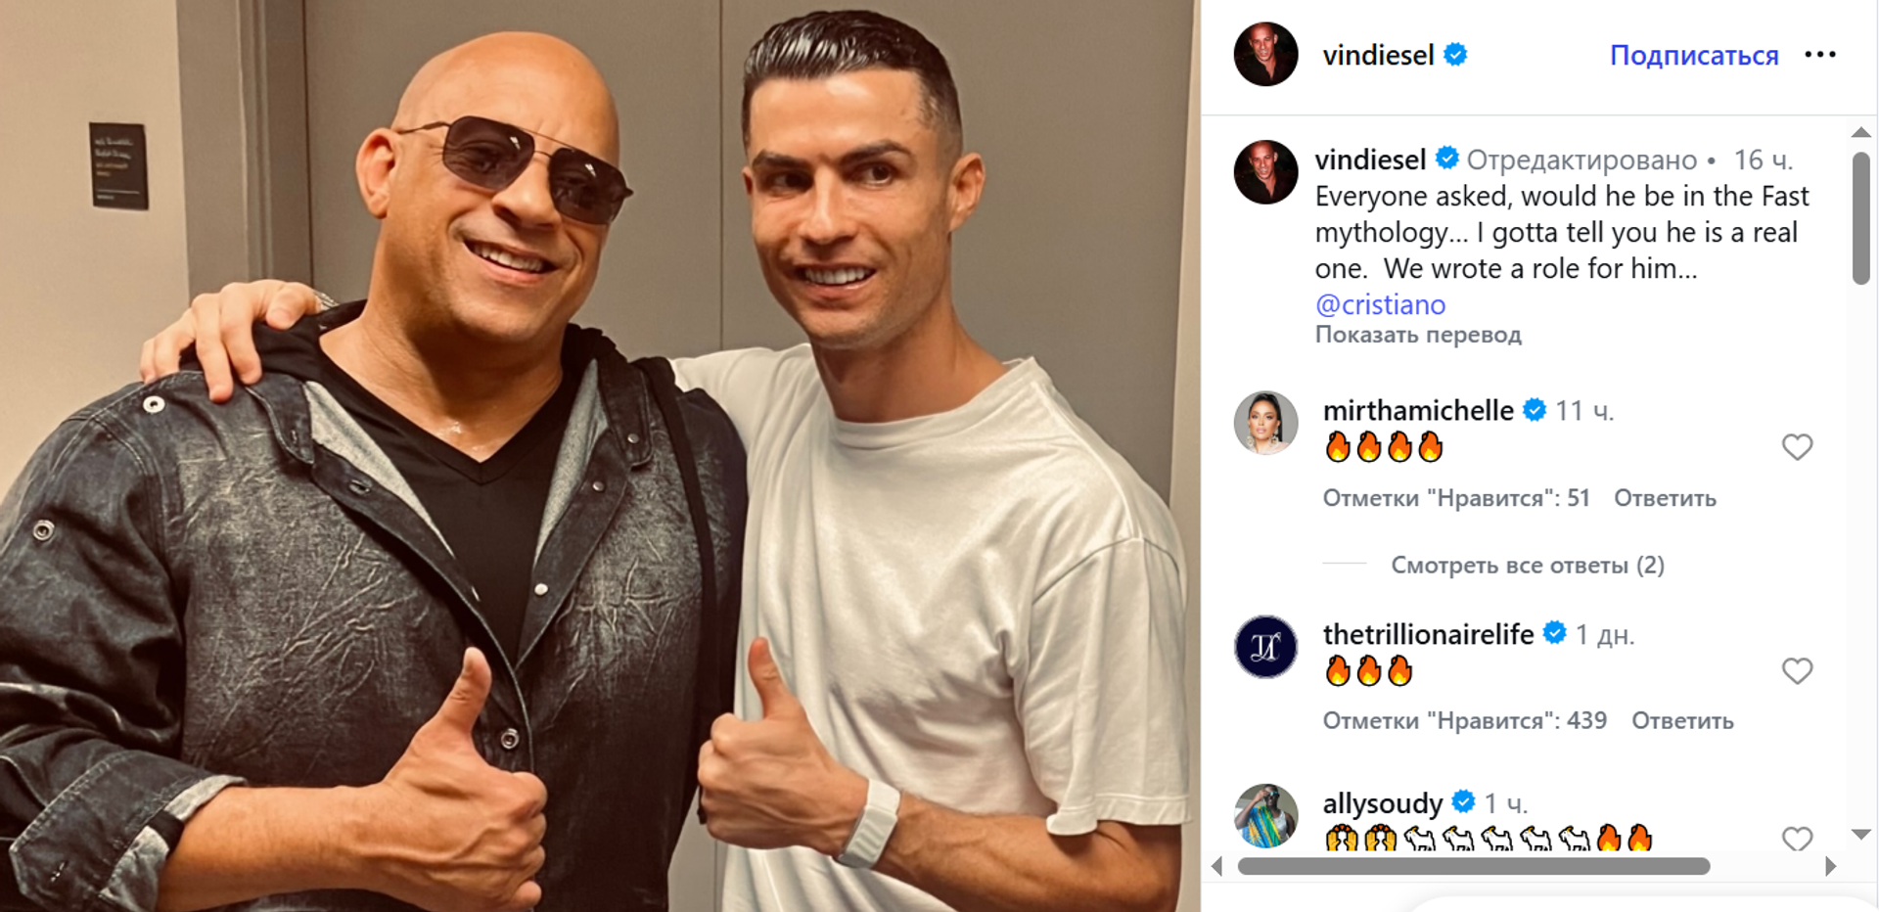Open the @cristiano mention link

point(1380,304)
